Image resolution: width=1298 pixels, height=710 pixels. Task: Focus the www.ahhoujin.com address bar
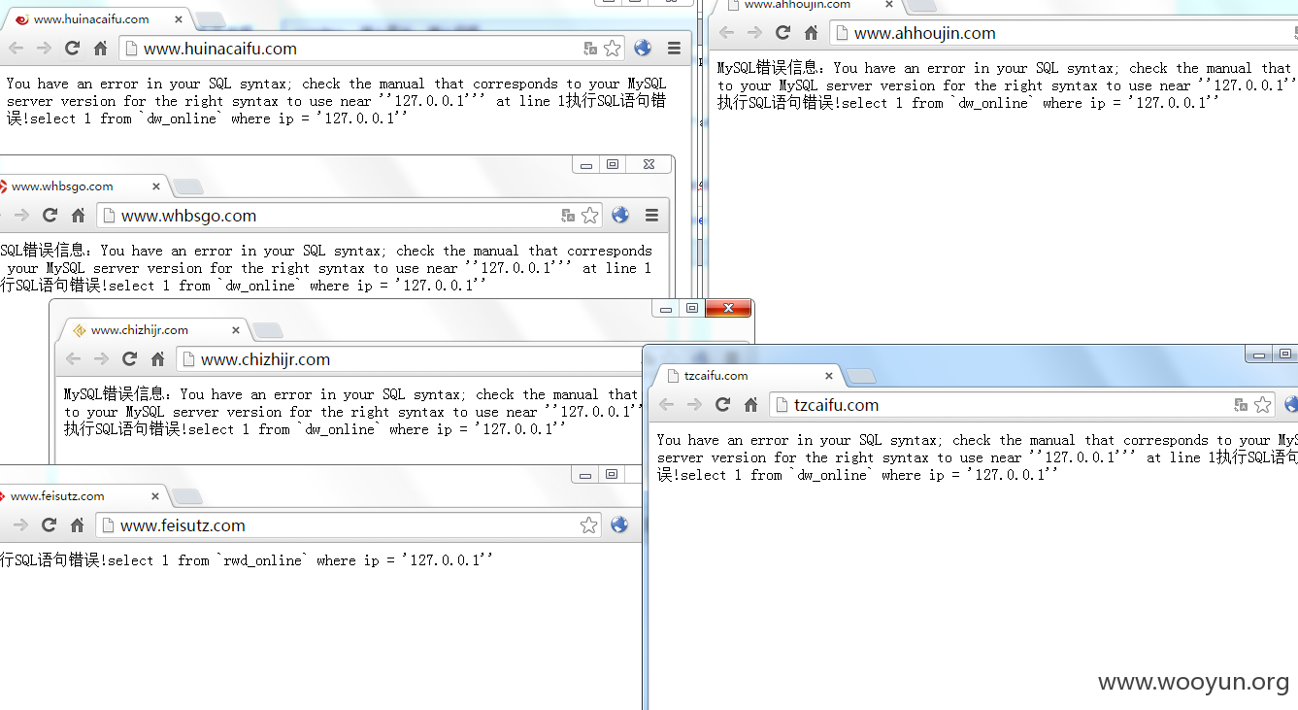(1064, 33)
